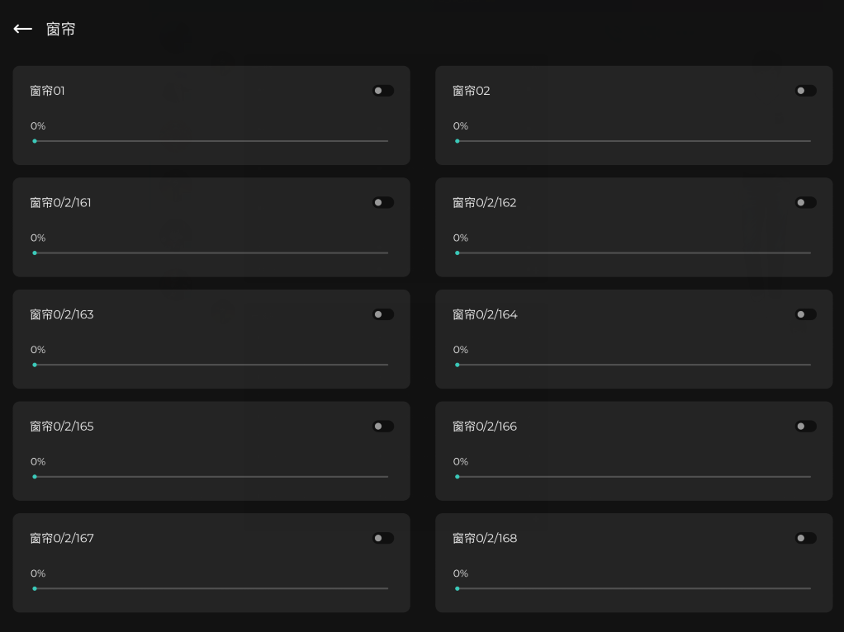Click the back arrow icon
The width and height of the screenshot is (844, 632).
click(22, 29)
